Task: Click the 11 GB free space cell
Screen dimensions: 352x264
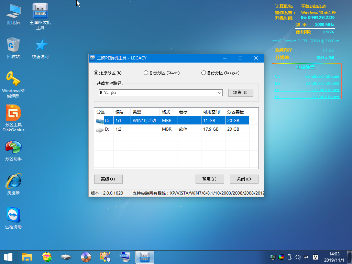Action: [213, 121]
